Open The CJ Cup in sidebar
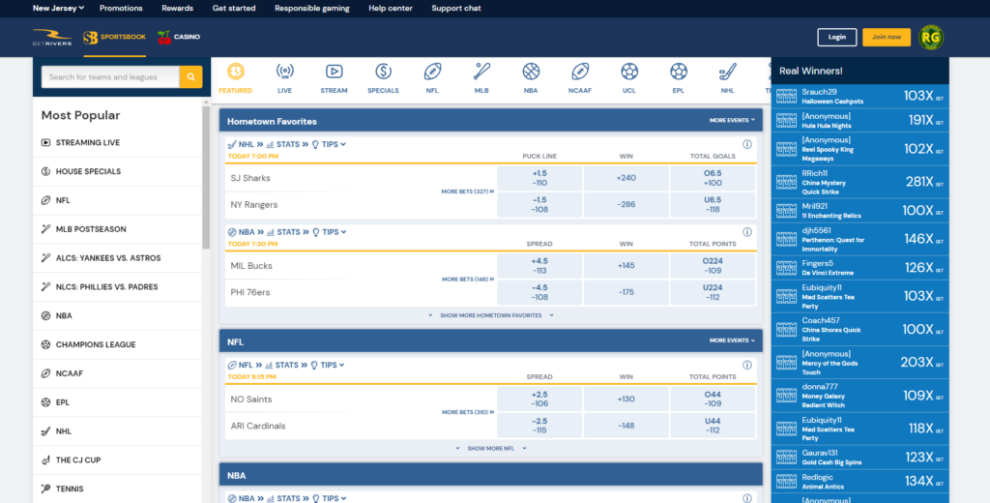This screenshot has height=503, width=990. [117, 460]
